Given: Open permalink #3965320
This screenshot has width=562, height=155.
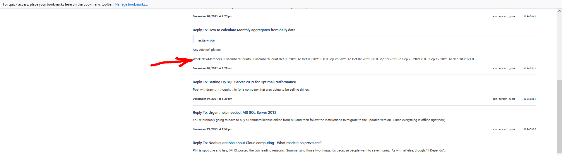Looking at the screenshot, I should click(x=530, y=130).
